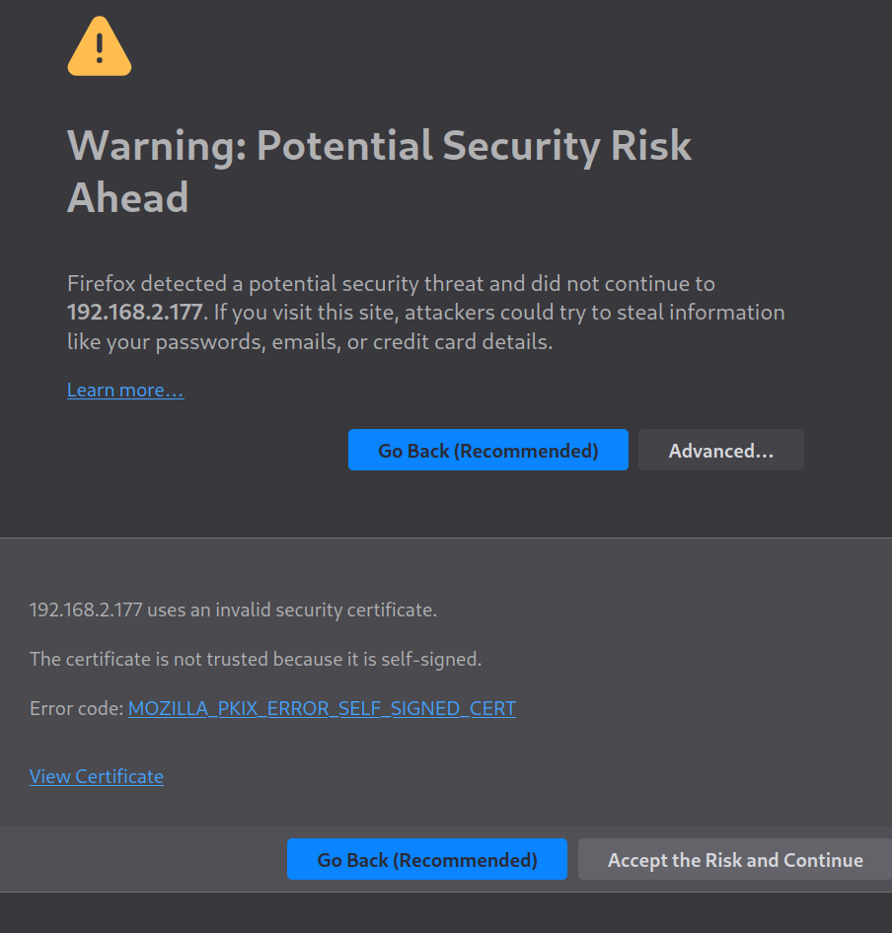Click the MOZILLA_PKIX_ERROR_SELF_SIGNED_CERT error code link

pos(322,708)
